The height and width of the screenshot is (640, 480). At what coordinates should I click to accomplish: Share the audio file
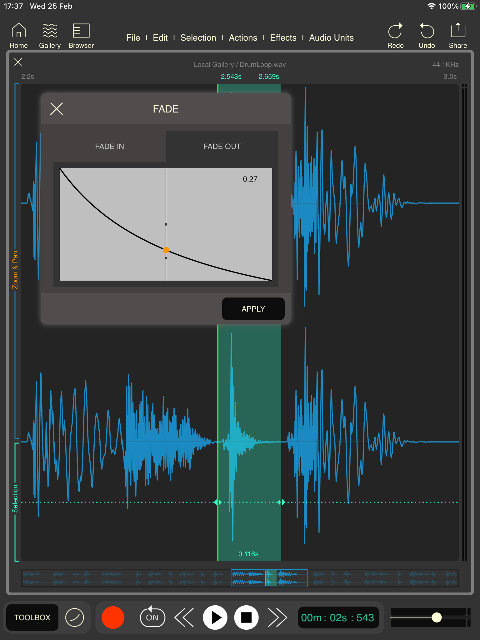458,36
